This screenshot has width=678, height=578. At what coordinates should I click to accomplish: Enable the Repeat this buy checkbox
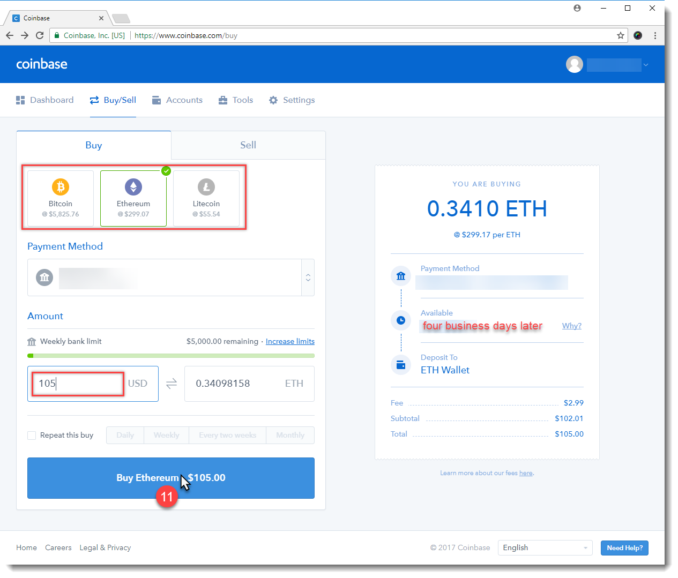coord(32,436)
